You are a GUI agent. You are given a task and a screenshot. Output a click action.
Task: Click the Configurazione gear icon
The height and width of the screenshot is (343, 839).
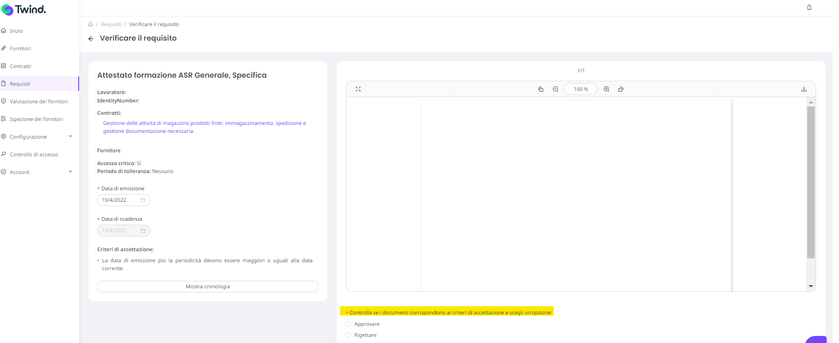coord(4,137)
